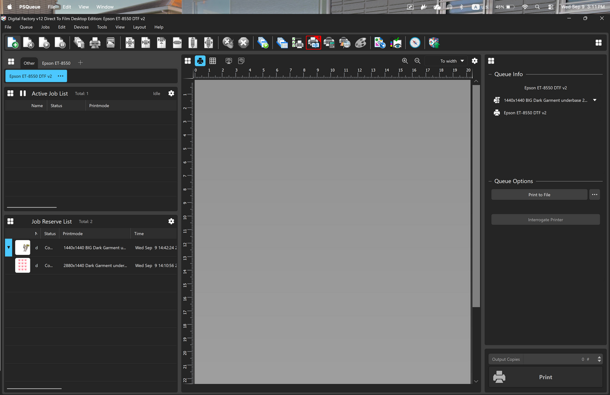Click the compass icon in the toolbar

point(415,43)
